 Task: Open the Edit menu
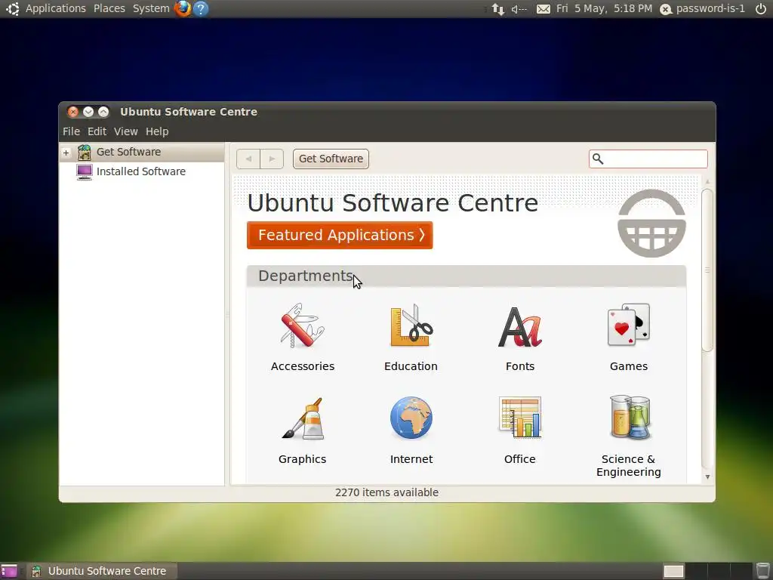pyautogui.click(x=97, y=131)
